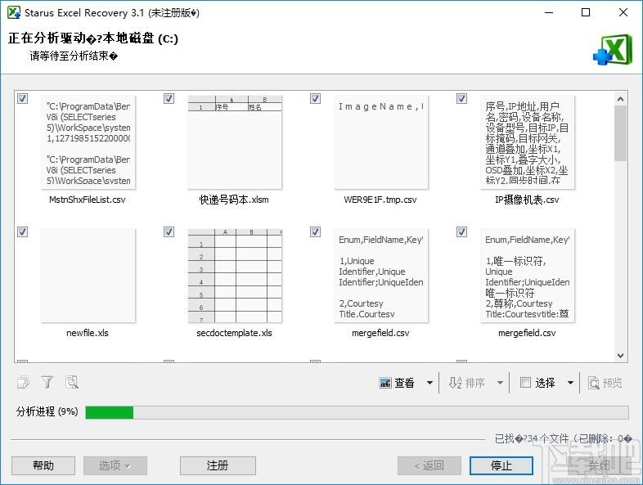Click the 查看 view label

tap(404, 383)
